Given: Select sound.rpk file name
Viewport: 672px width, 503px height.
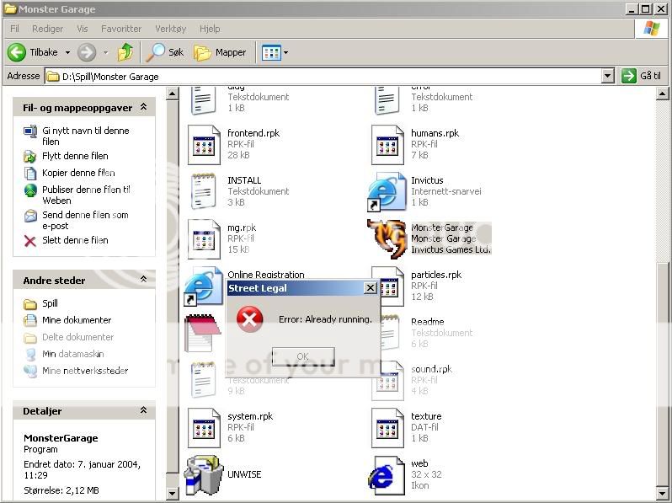Looking at the screenshot, I should [431, 369].
